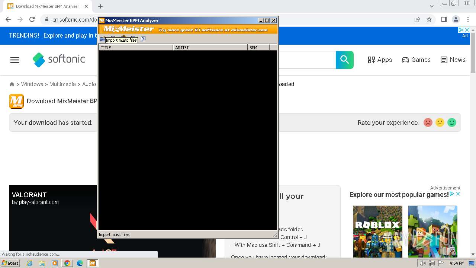Select the MixMeister taskbar button
This screenshot has width=476, height=268.
pyautogui.click(x=92, y=263)
